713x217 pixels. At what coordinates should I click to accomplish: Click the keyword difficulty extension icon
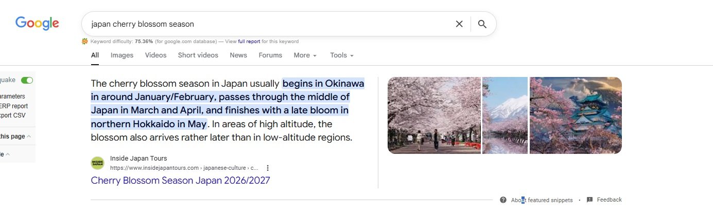point(85,42)
